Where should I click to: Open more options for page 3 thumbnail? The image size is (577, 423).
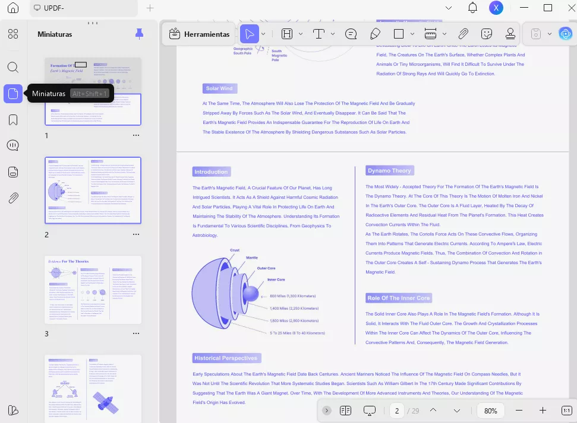(136, 333)
